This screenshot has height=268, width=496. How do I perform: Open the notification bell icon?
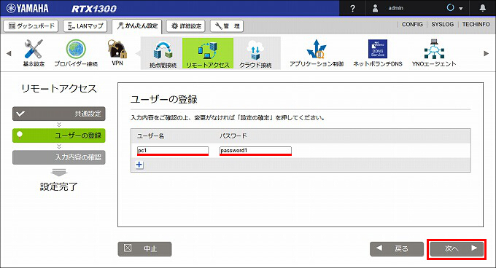tap(482, 8)
